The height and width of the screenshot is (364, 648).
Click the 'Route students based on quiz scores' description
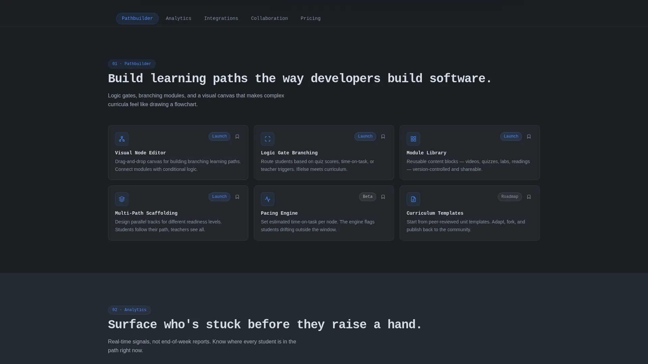(x=317, y=165)
